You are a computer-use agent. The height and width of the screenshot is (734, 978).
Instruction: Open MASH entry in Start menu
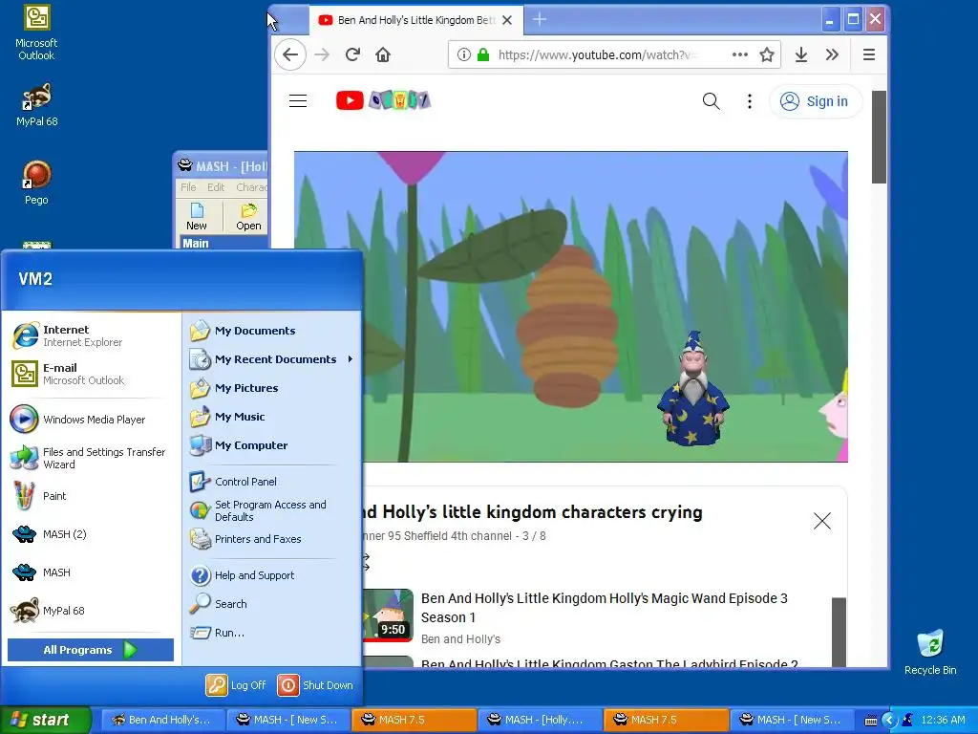click(93, 572)
